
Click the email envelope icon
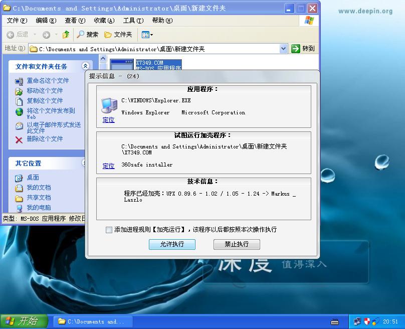(x=19, y=126)
